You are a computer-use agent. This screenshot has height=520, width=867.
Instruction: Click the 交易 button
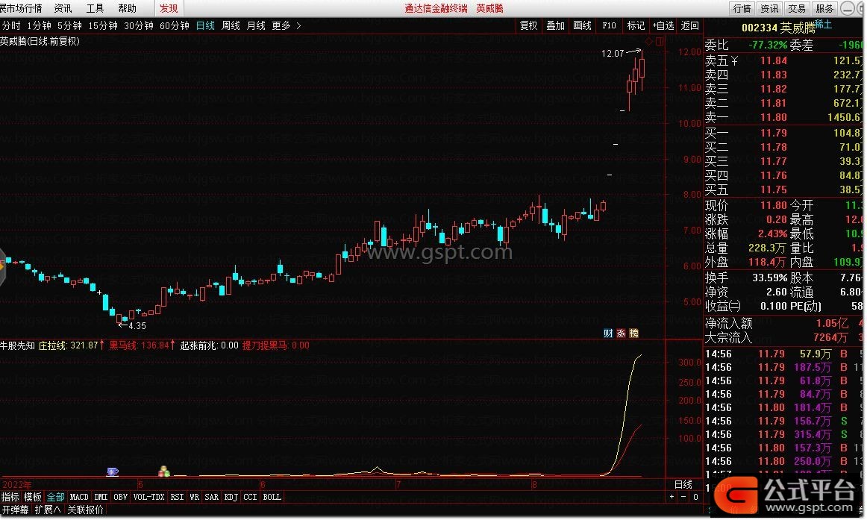797,8
